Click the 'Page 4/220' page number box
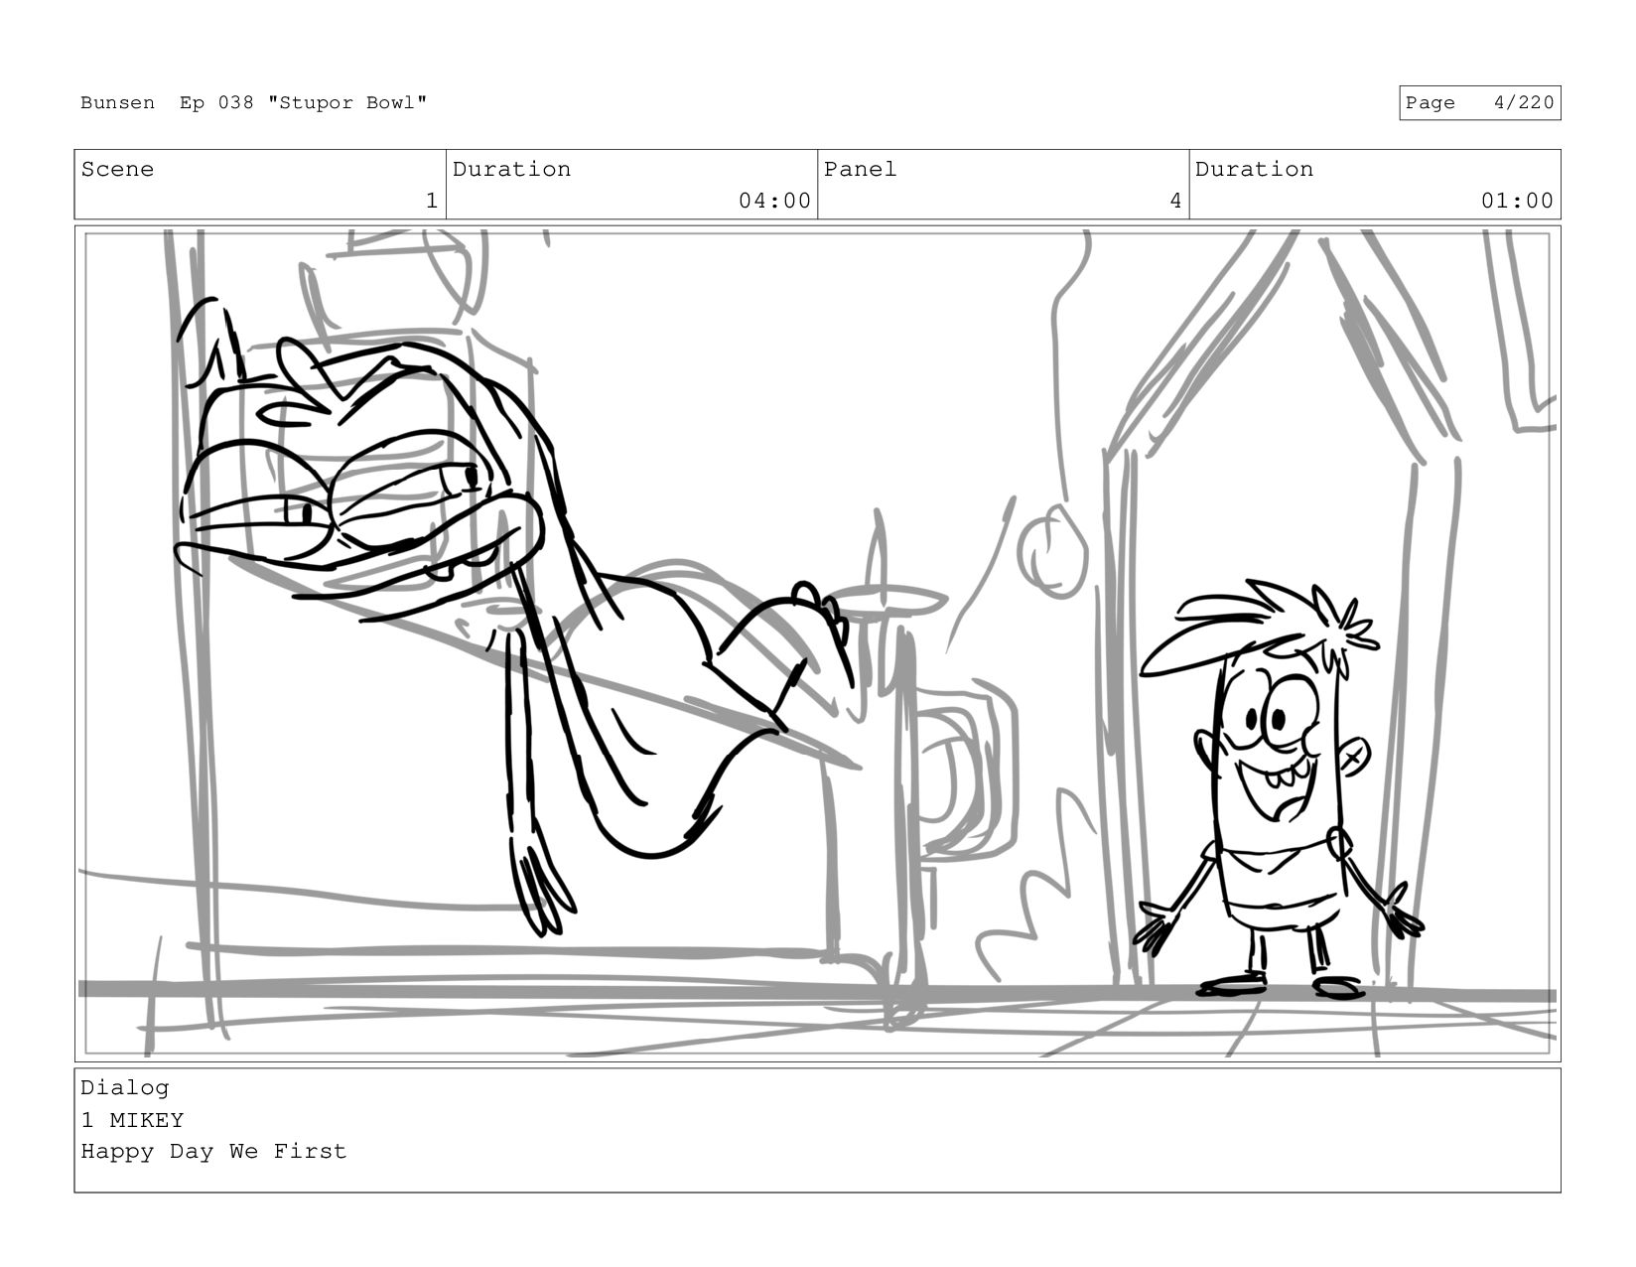Image resolution: width=1636 pixels, height=1267 pixels. click(x=1479, y=103)
